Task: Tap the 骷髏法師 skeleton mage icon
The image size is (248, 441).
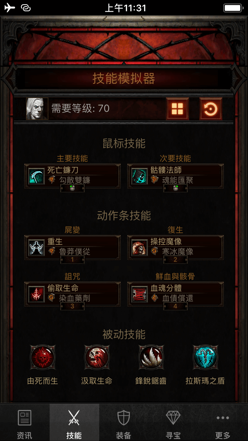Action: tap(140, 176)
